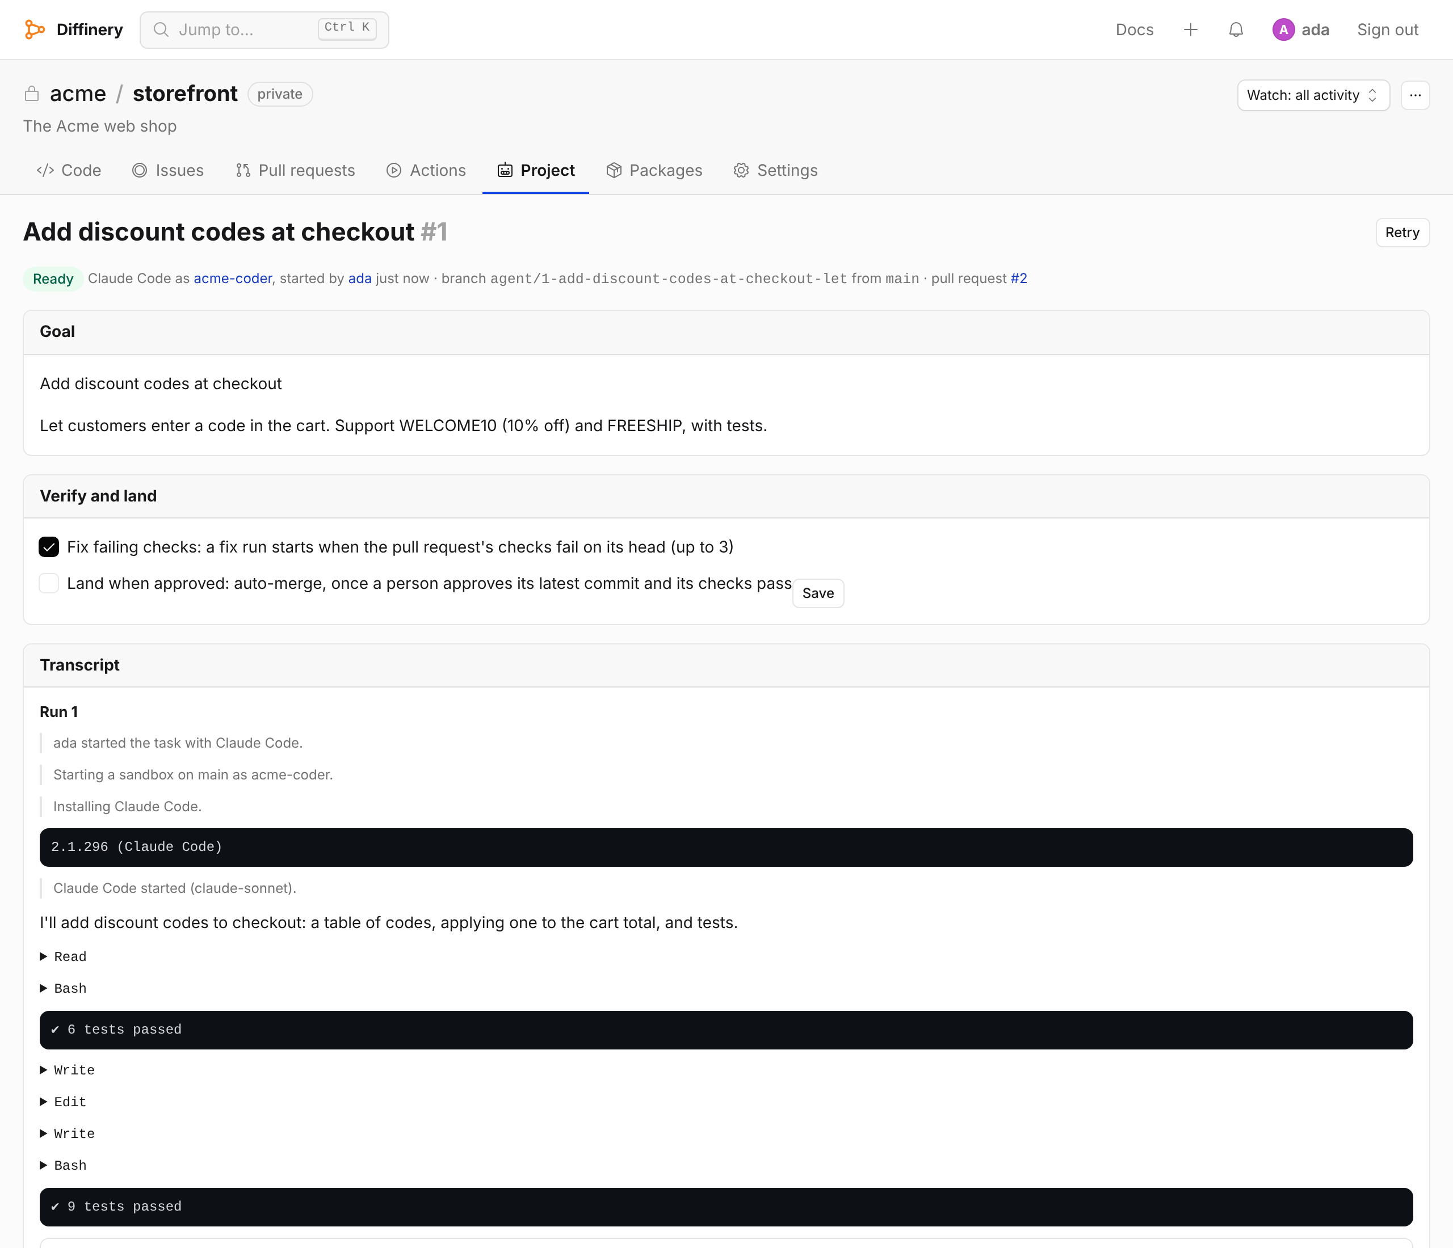Open the plus create-new icon
Viewport: 1453px width, 1248px height.
1190,29
